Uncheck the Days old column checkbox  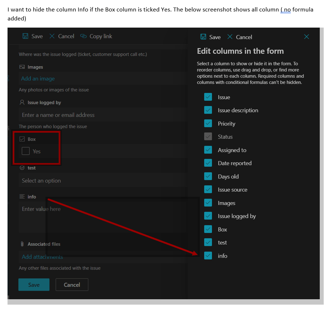[x=208, y=176]
